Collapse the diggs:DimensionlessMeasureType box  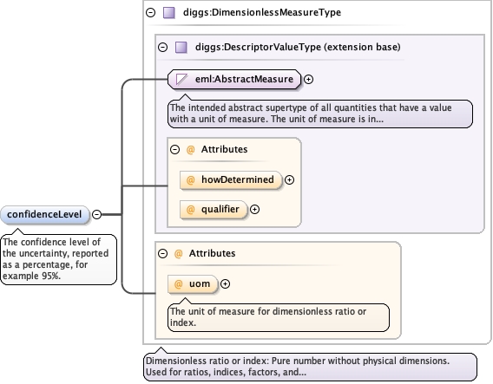[151, 12]
